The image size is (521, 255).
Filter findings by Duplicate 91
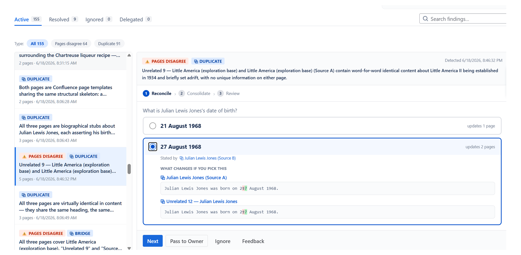coord(109,44)
